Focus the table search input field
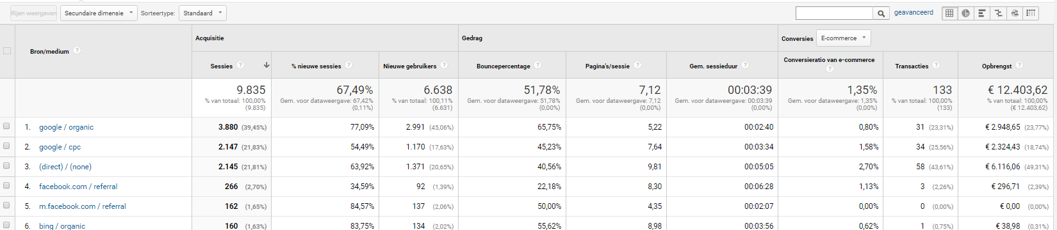The height and width of the screenshot is (230, 1057). (834, 13)
